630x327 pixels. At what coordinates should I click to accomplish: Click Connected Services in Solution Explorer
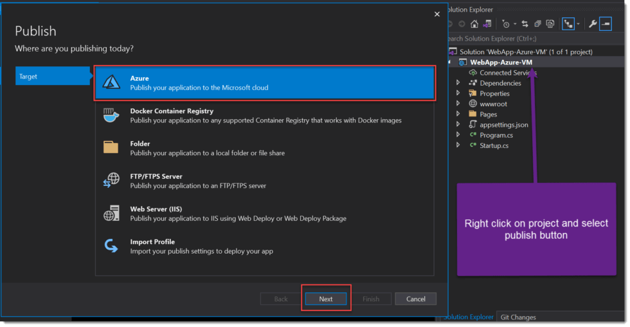click(x=508, y=72)
